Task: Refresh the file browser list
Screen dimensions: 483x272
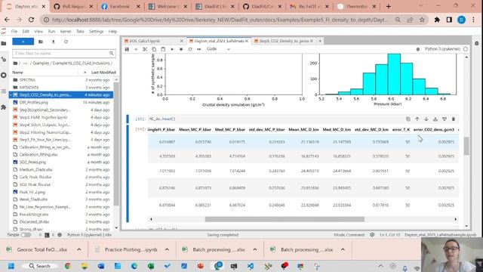Action: (x=66, y=42)
